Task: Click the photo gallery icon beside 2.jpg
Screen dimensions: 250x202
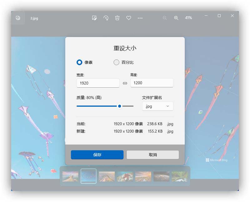Action: [18, 18]
